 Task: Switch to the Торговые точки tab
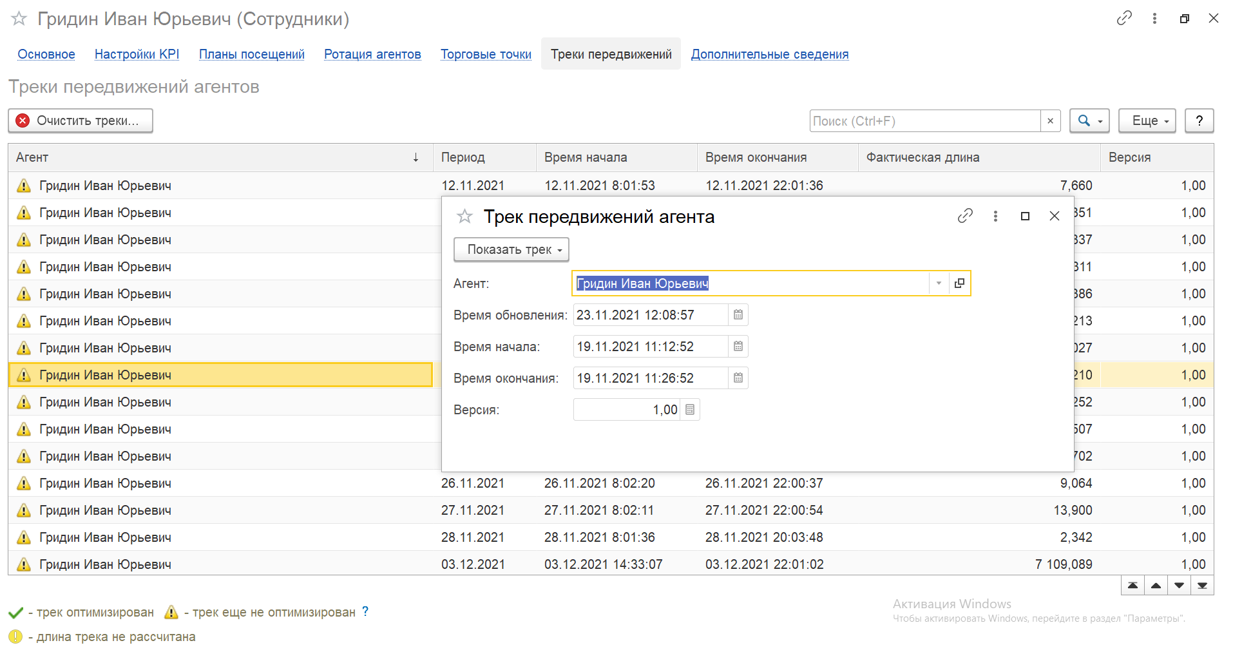(x=486, y=54)
